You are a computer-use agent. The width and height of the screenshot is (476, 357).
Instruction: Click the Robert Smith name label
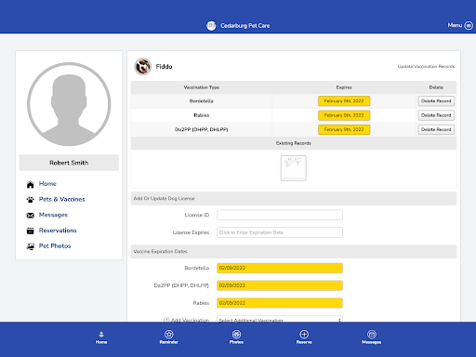[x=69, y=163]
